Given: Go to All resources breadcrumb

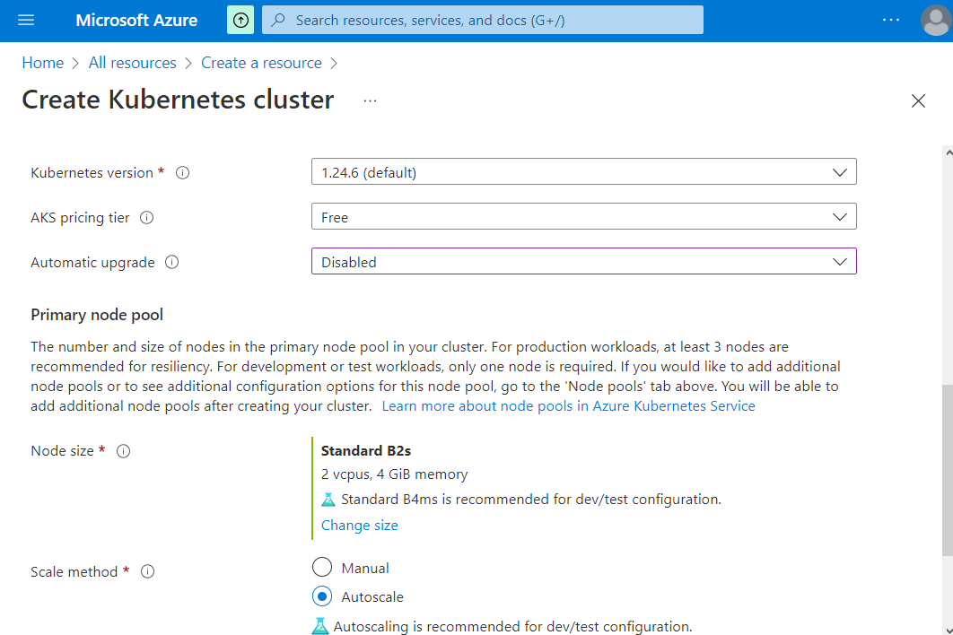Looking at the screenshot, I should pyautogui.click(x=133, y=63).
